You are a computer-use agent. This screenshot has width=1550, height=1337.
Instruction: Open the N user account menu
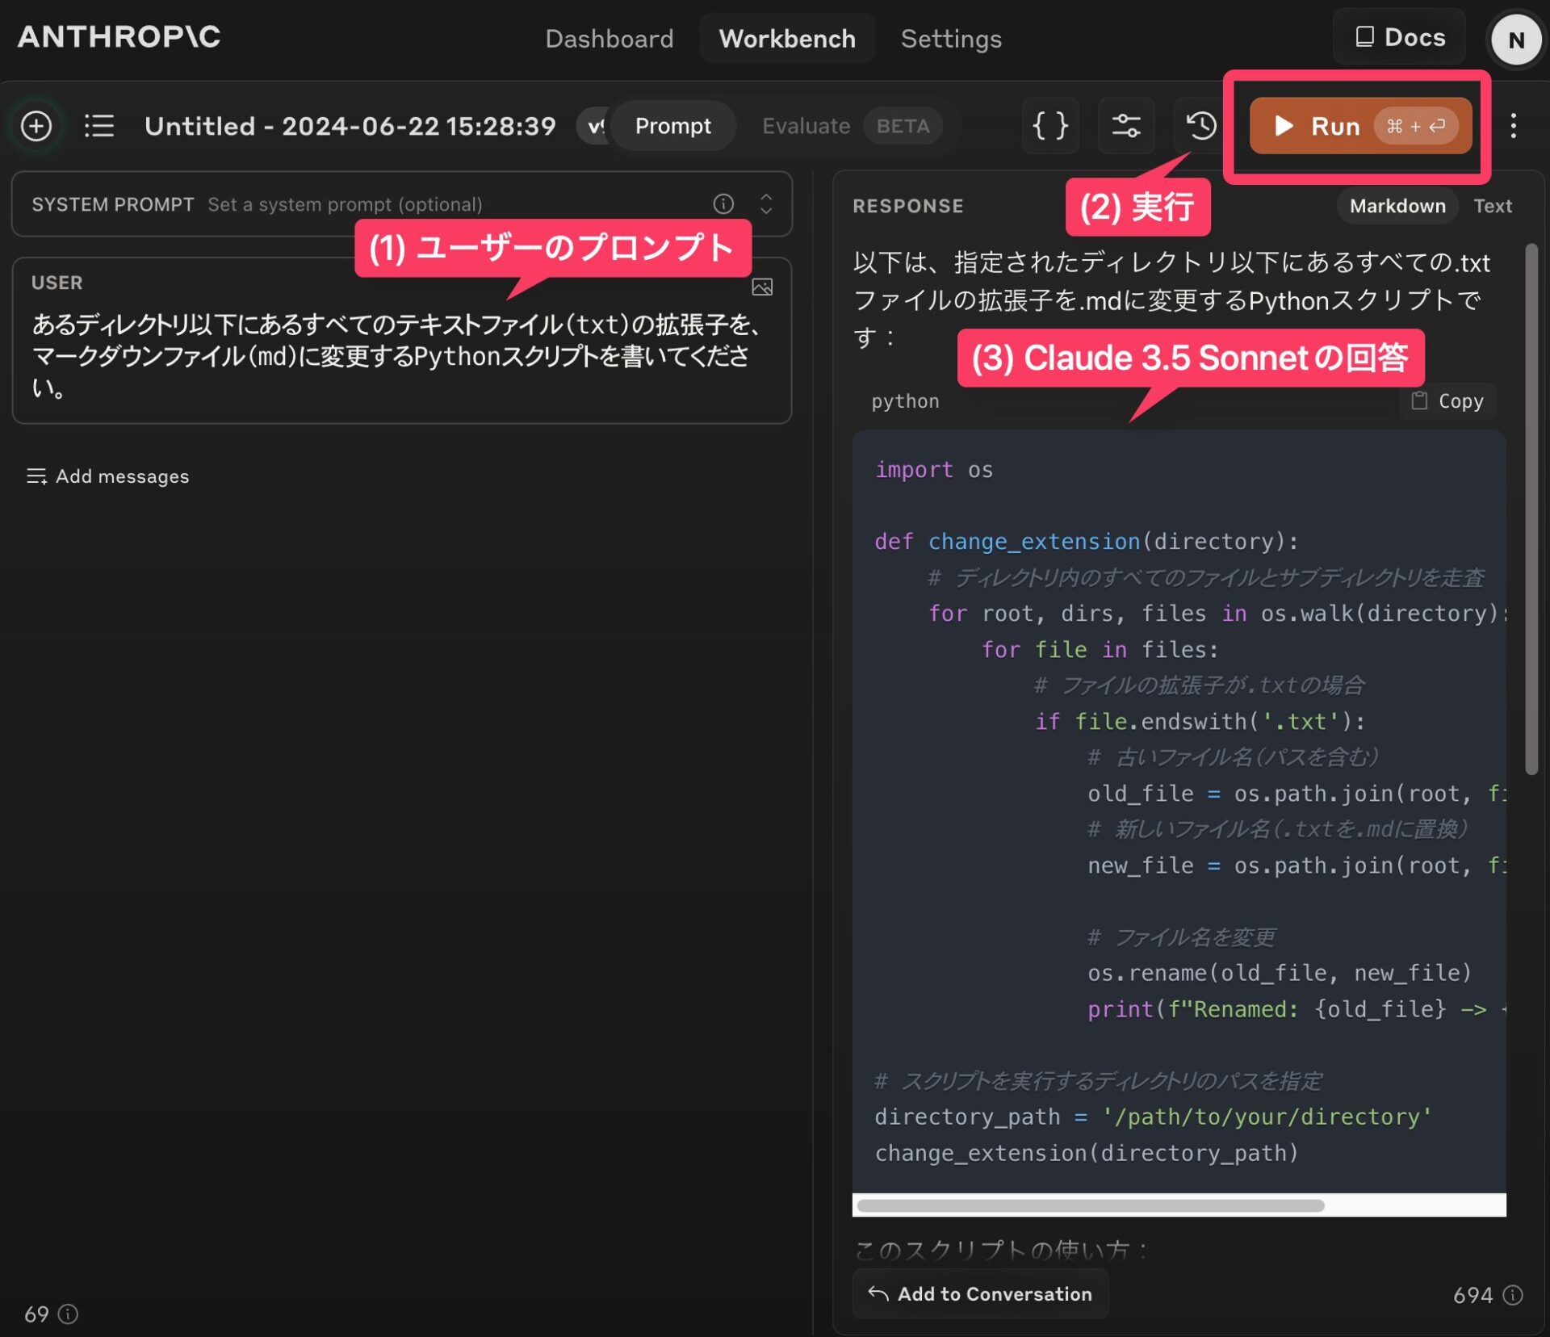point(1515,40)
